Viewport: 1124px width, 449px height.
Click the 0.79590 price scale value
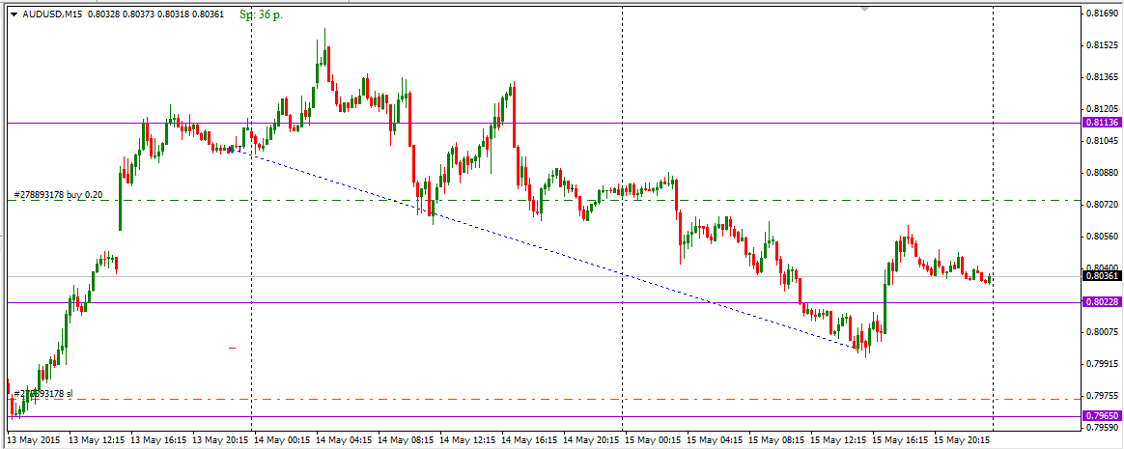click(x=1103, y=428)
